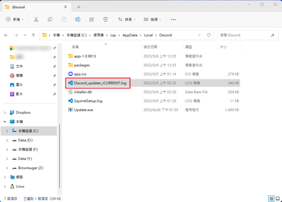Click the installer.db file icon
This screenshot has height=202, width=282.
70,92
